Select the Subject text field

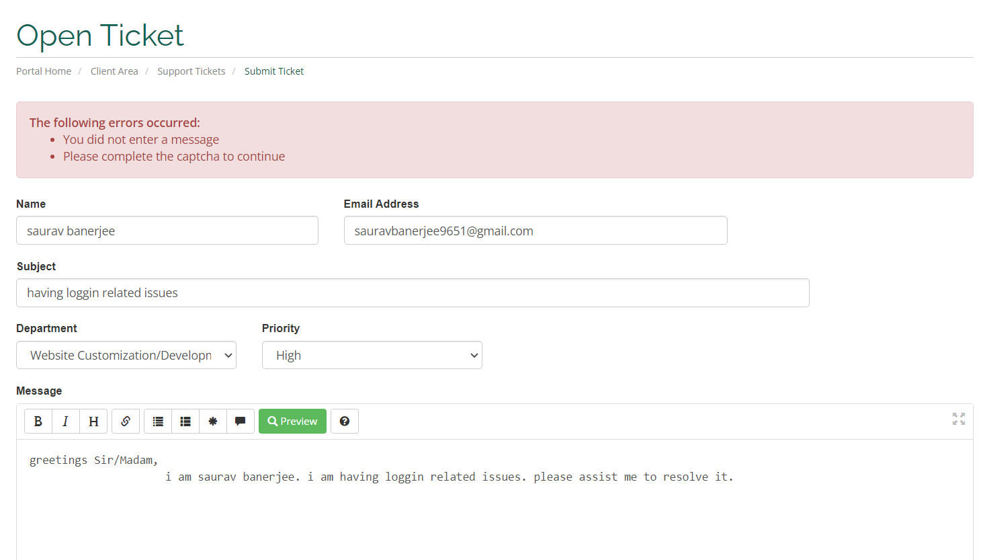pyautogui.click(x=412, y=292)
